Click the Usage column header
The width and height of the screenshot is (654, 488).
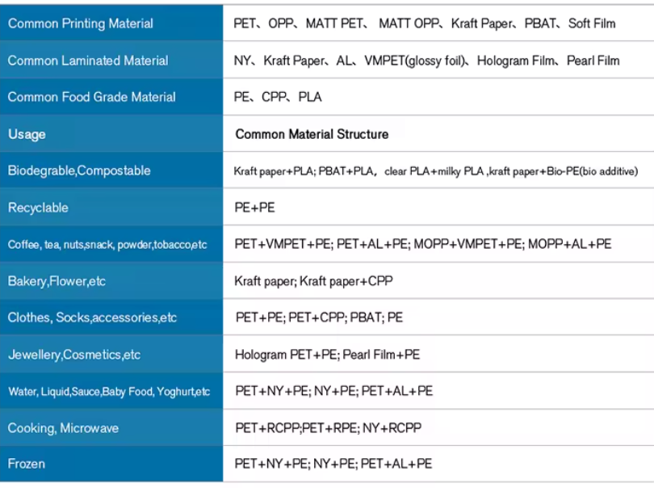coord(27,134)
